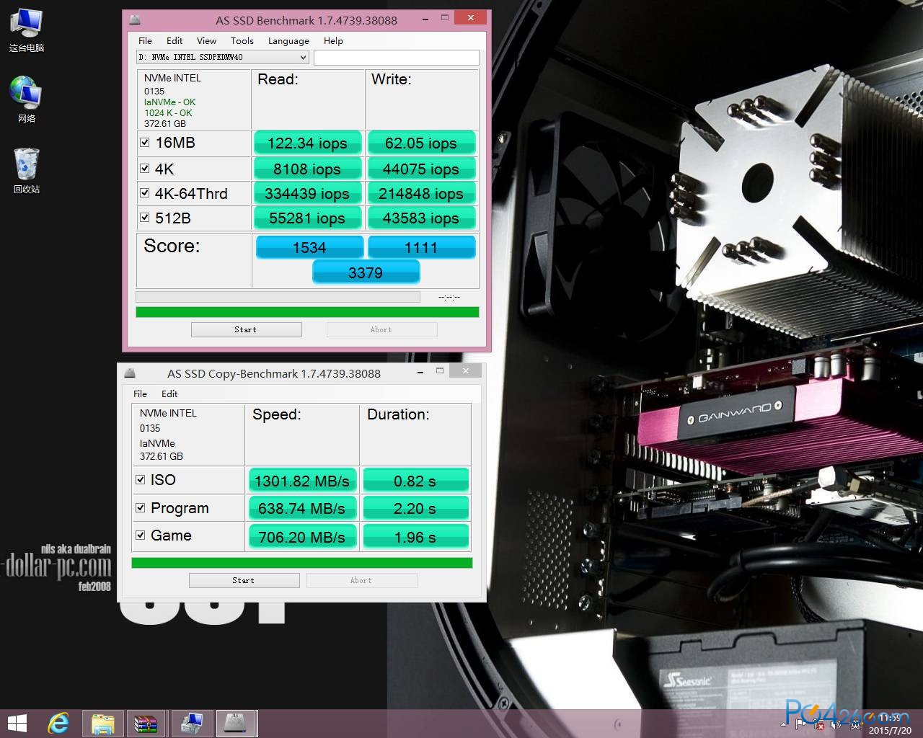Uncheck the 512B test checkbox
This screenshot has height=738, width=923.
(145, 218)
